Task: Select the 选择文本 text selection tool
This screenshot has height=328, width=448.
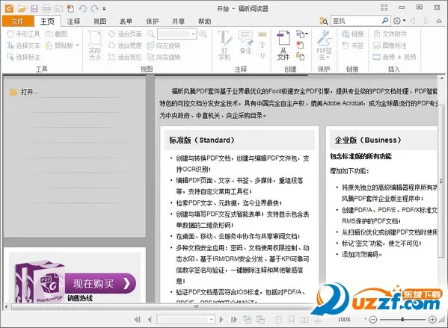Action: [x=23, y=46]
